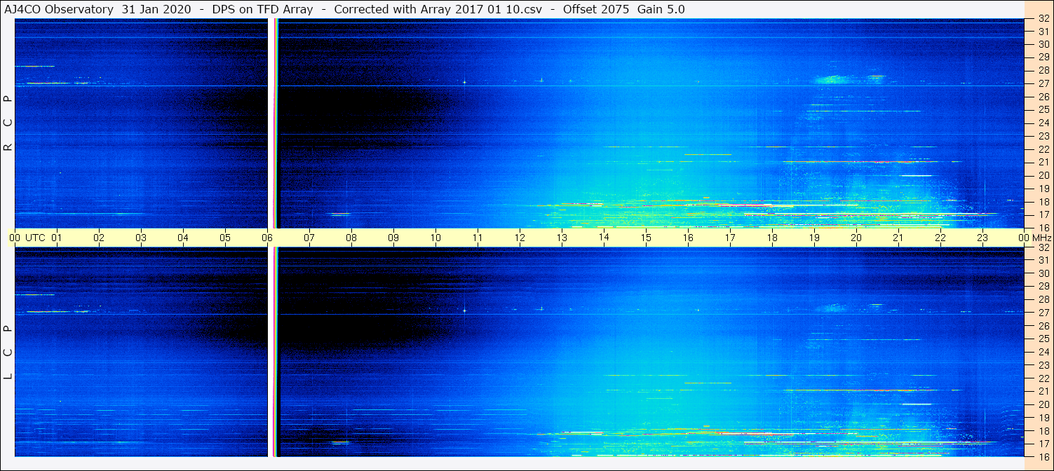Click the 32 MHz tick on RCP frequency scale
1054x471 pixels.
point(1043,18)
